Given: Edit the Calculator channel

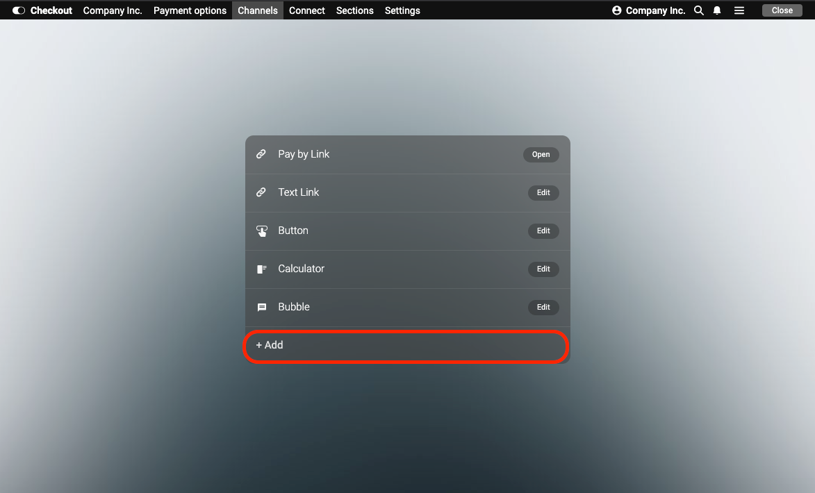Looking at the screenshot, I should click(x=543, y=269).
